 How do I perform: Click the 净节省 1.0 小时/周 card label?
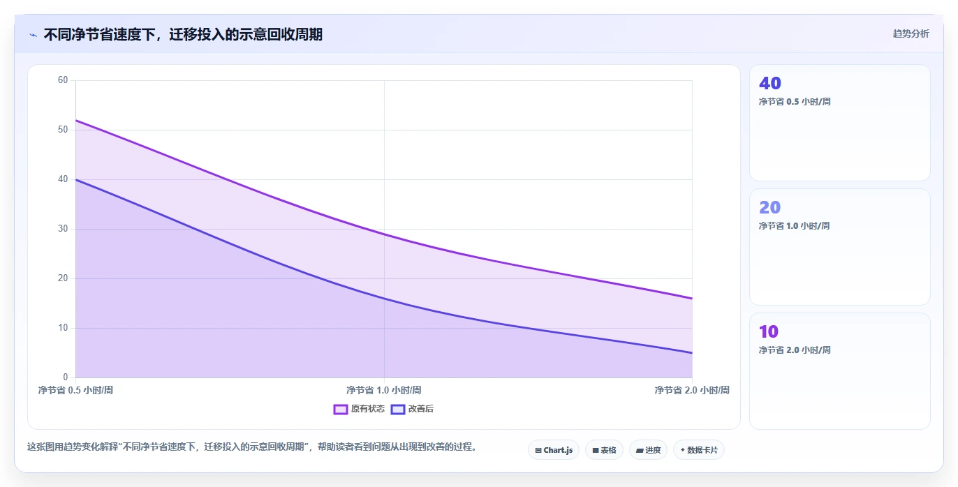tap(795, 226)
